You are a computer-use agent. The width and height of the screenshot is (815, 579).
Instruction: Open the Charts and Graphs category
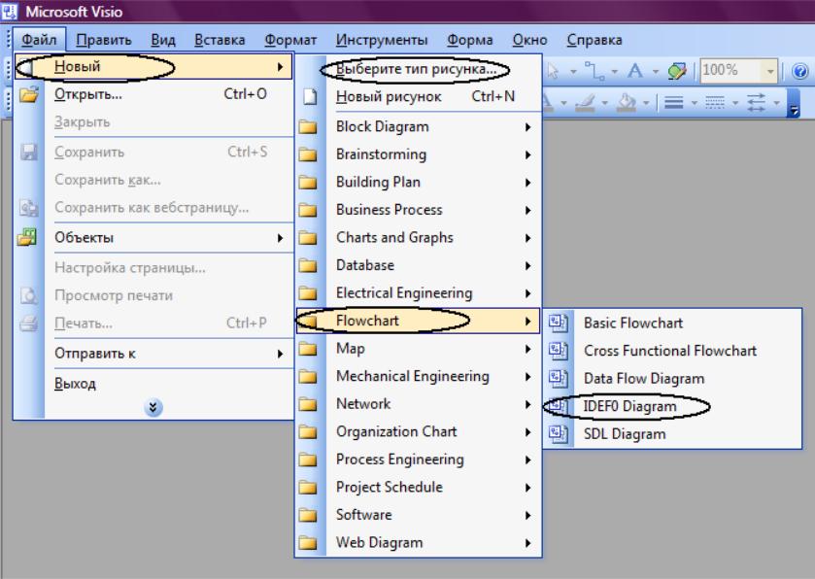coord(419,237)
